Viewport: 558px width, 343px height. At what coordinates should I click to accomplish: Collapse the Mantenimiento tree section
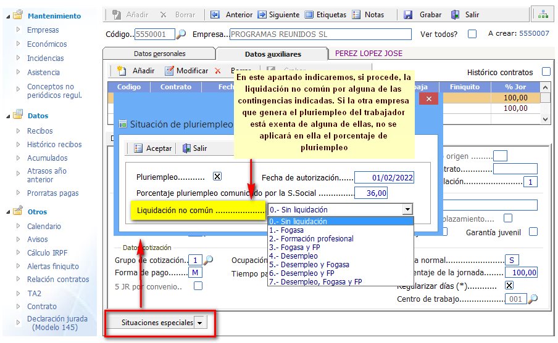coord(8,15)
